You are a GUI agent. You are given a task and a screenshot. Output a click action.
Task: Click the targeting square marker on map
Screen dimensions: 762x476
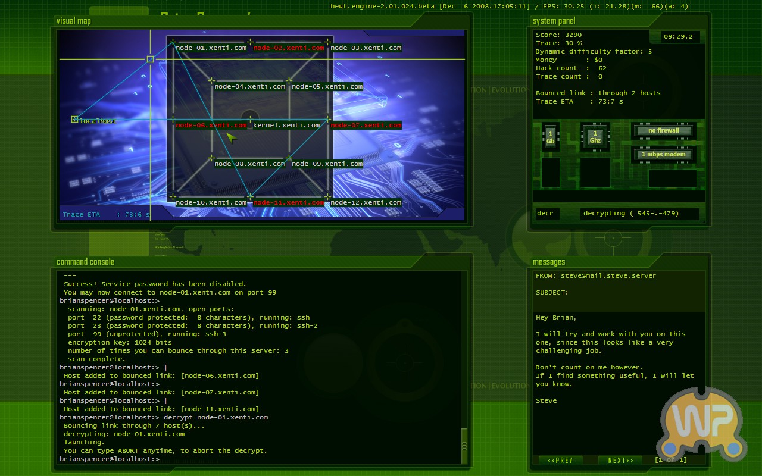pos(150,59)
